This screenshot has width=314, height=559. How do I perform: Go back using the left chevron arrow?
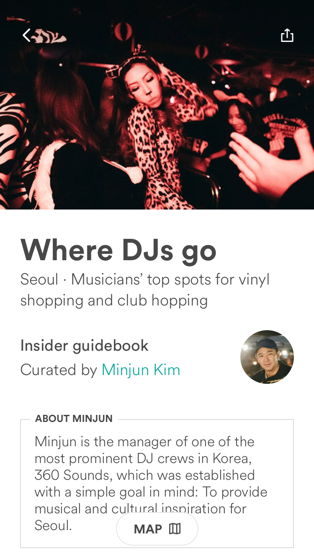click(x=26, y=35)
